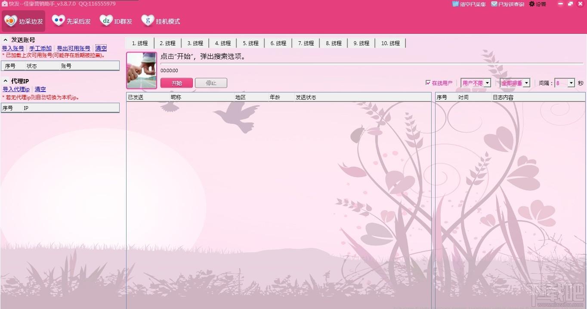Click the 发送状态 column header
587x309 pixels.
pyautogui.click(x=362, y=98)
